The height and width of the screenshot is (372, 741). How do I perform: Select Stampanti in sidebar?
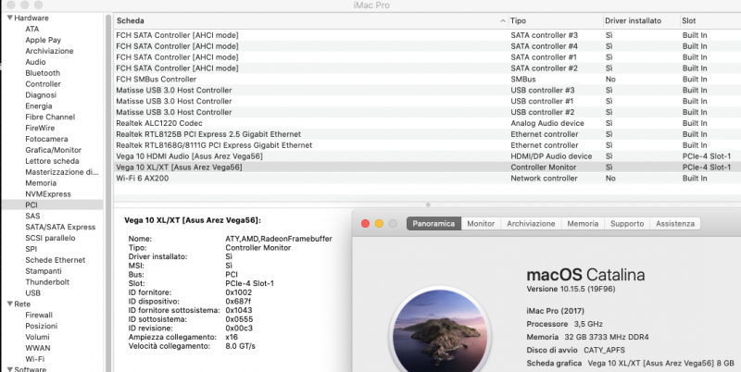(x=44, y=271)
